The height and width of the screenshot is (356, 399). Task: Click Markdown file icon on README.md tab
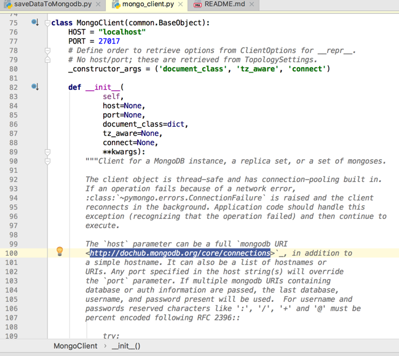(198, 5)
